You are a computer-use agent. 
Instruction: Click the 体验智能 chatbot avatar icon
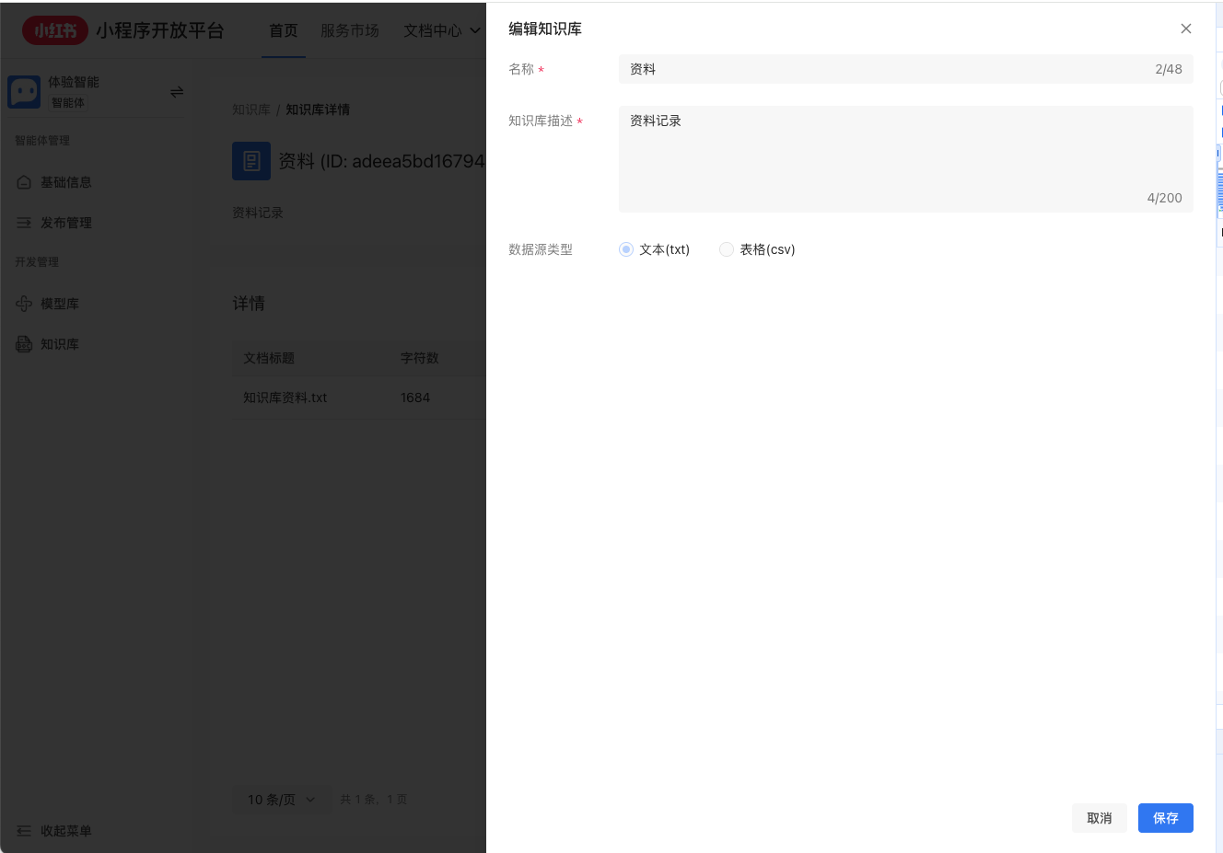click(x=24, y=92)
